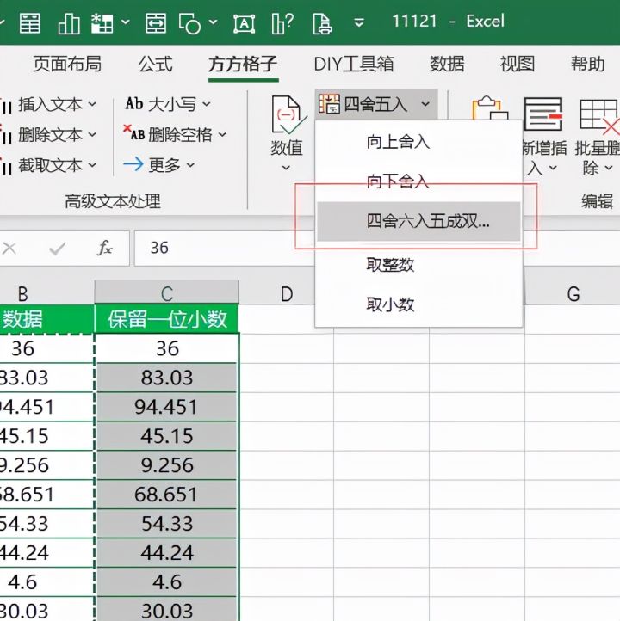Viewport: 620px width, 621px height.
Task: Open the 批量删除 dropdown chevron
Action: (x=609, y=168)
